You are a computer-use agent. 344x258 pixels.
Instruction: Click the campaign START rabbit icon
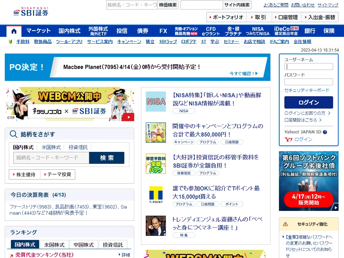tap(156, 132)
